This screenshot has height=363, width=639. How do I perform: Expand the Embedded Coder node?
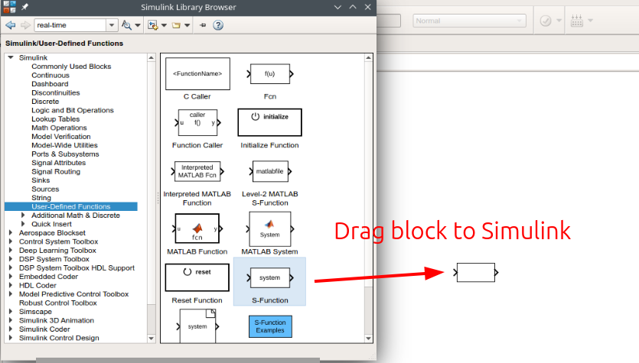[x=11, y=277]
